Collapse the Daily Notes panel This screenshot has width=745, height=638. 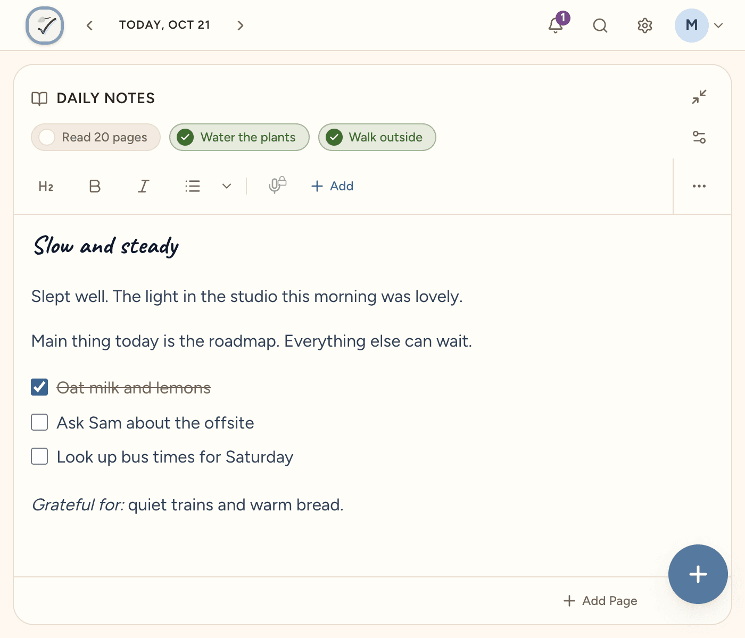point(699,97)
